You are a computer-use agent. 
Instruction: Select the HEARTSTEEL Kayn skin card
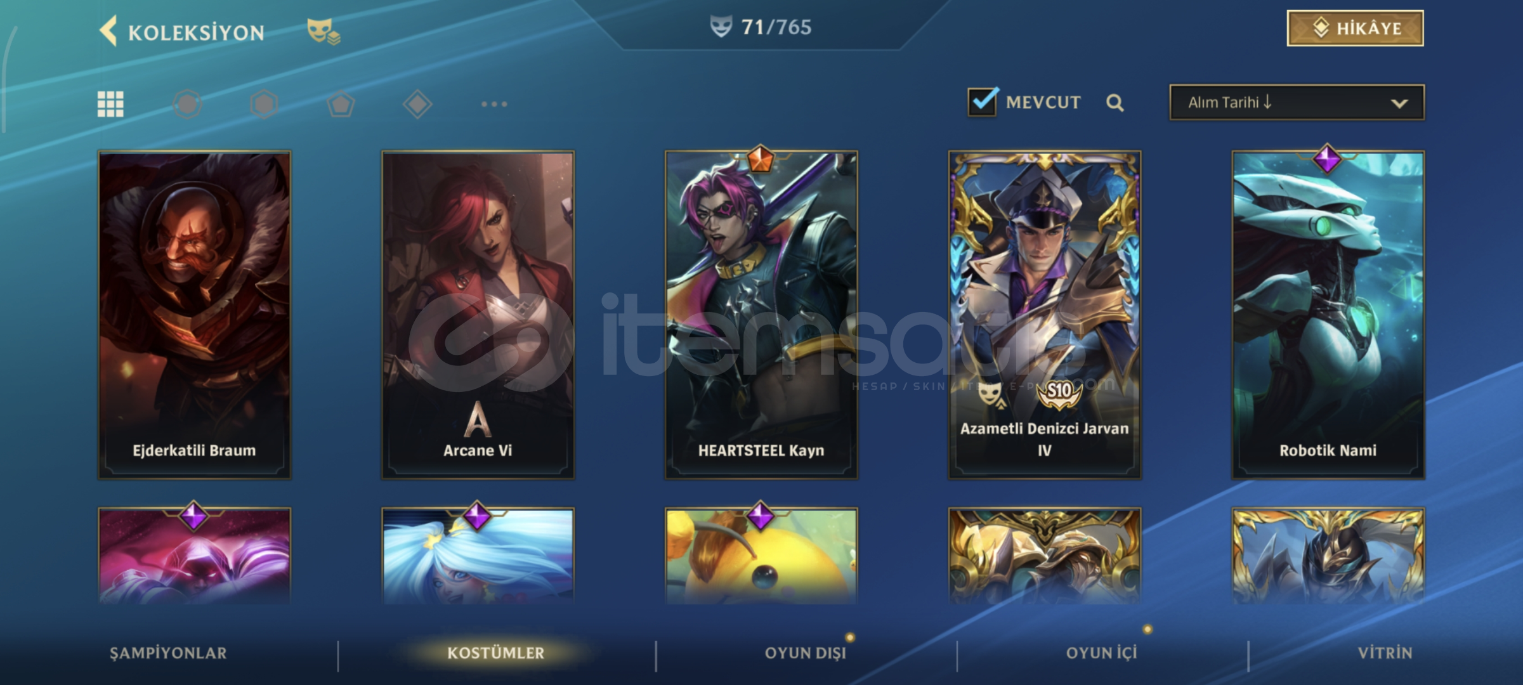[x=761, y=315]
